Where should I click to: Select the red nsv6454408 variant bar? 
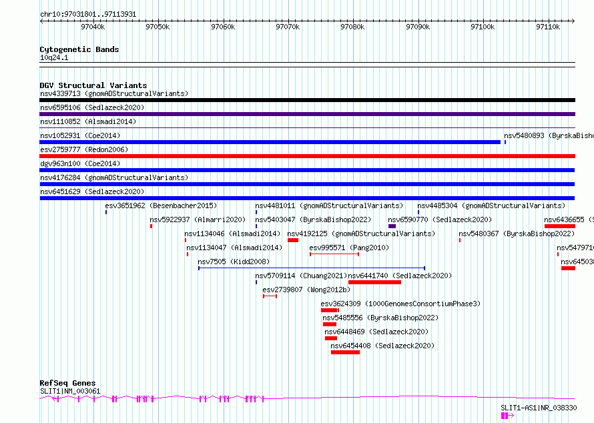pos(346,352)
